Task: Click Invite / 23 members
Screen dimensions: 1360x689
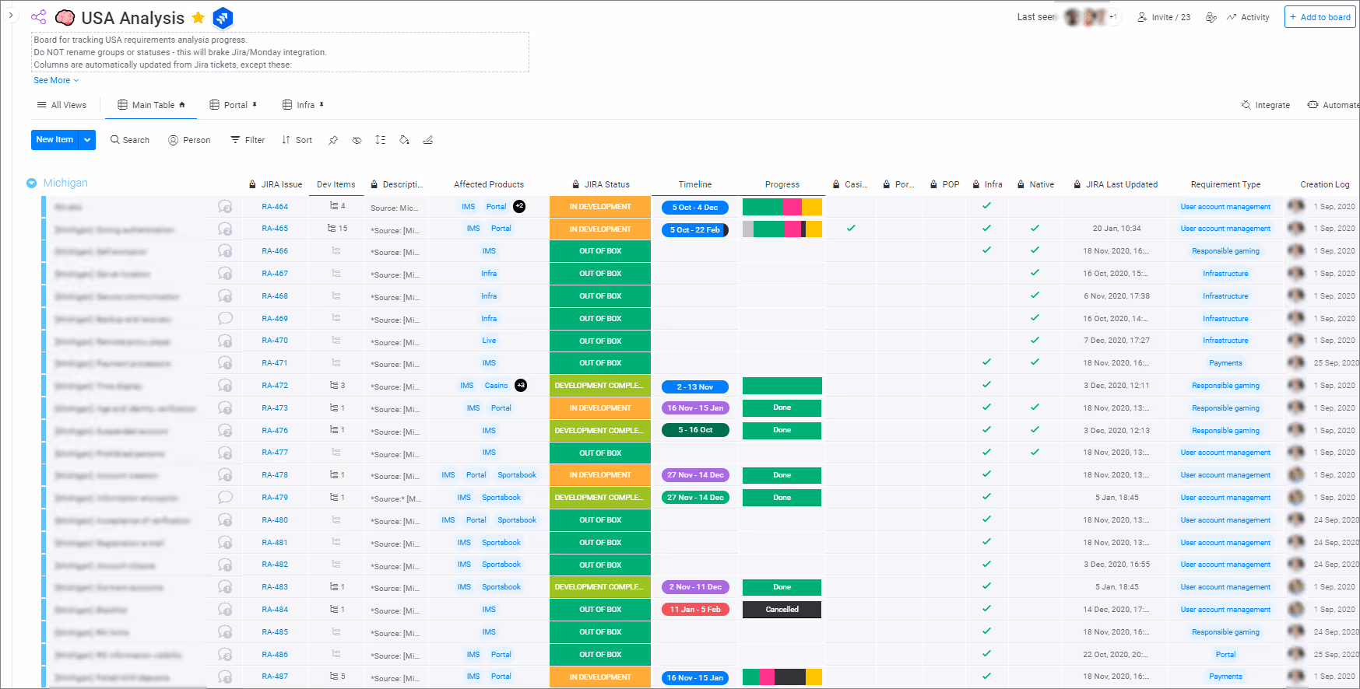Action: [x=1164, y=17]
